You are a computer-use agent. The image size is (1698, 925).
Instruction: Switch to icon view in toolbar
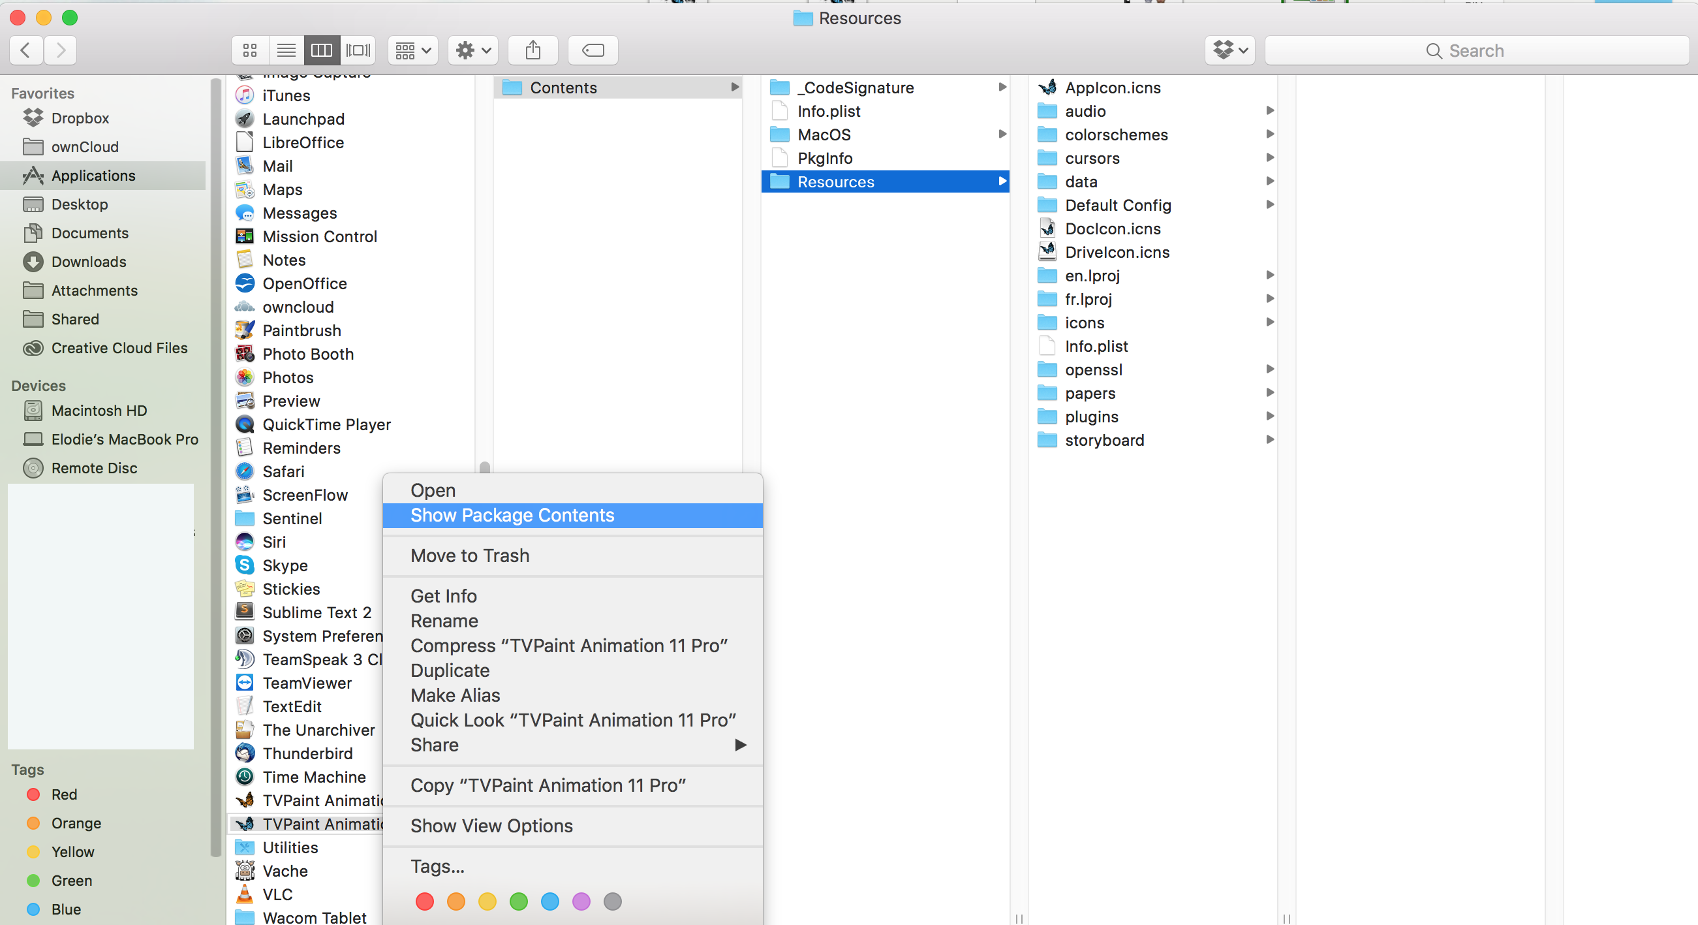pyautogui.click(x=250, y=50)
